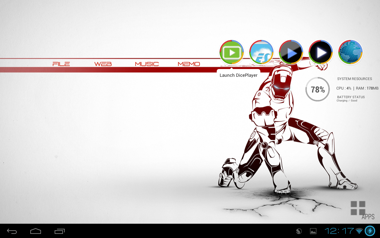This screenshot has height=238, width=380.
Task: Tap the picture notification icon
Action: 313,231
